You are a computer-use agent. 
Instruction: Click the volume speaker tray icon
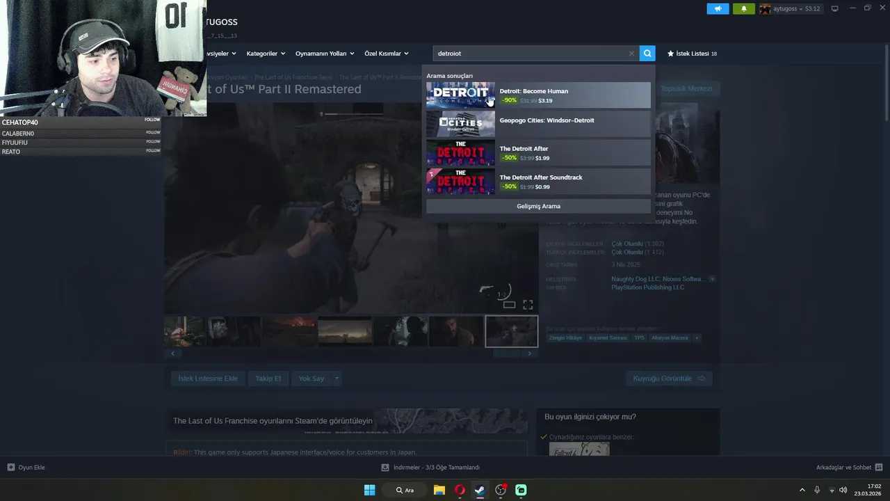coord(843,490)
